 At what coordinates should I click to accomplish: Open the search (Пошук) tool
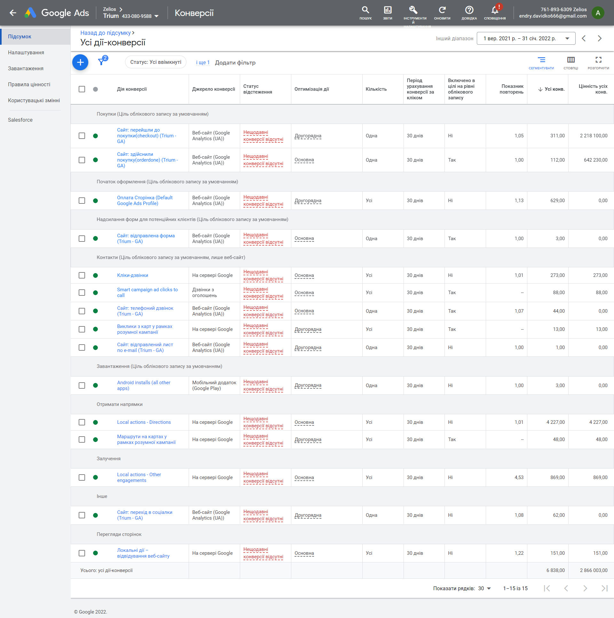point(366,13)
